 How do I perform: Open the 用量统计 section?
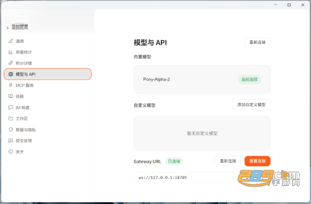(x=48, y=52)
